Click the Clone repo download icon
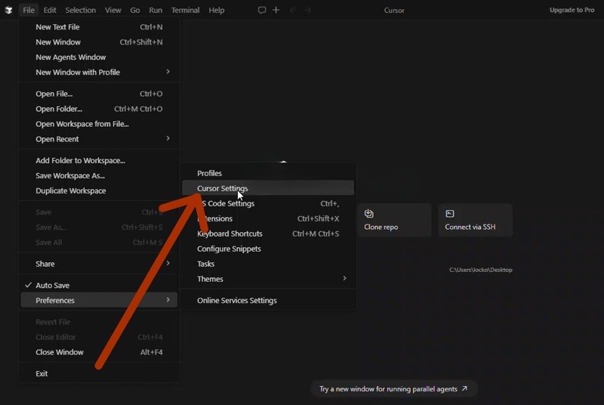 [x=369, y=214]
